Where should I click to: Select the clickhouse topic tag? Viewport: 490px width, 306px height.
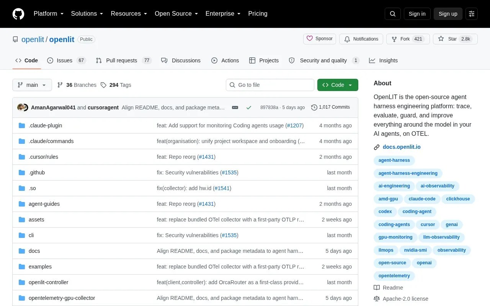pyautogui.click(x=458, y=199)
